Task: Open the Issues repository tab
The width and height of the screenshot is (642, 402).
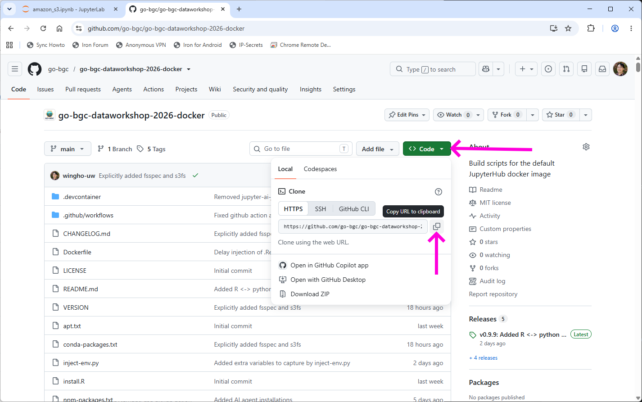Action: pyautogui.click(x=45, y=89)
